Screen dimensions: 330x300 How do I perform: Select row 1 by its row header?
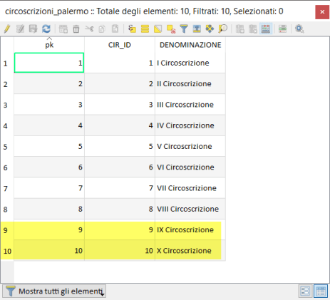(7, 63)
